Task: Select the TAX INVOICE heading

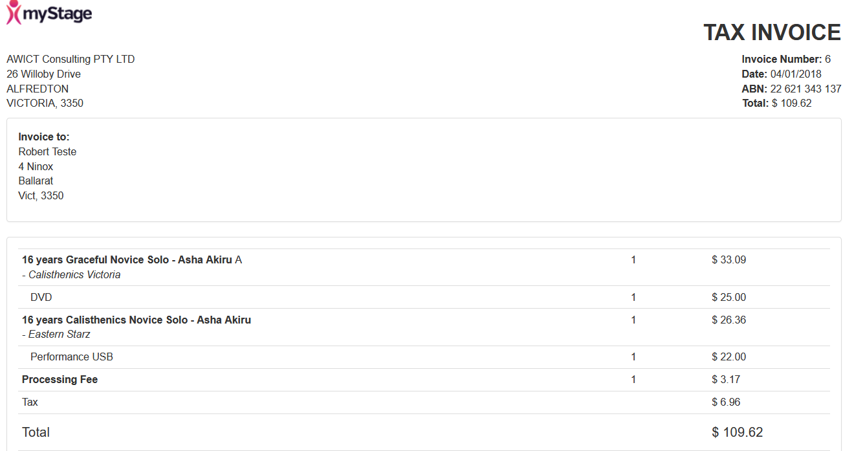Action: click(772, 32)
